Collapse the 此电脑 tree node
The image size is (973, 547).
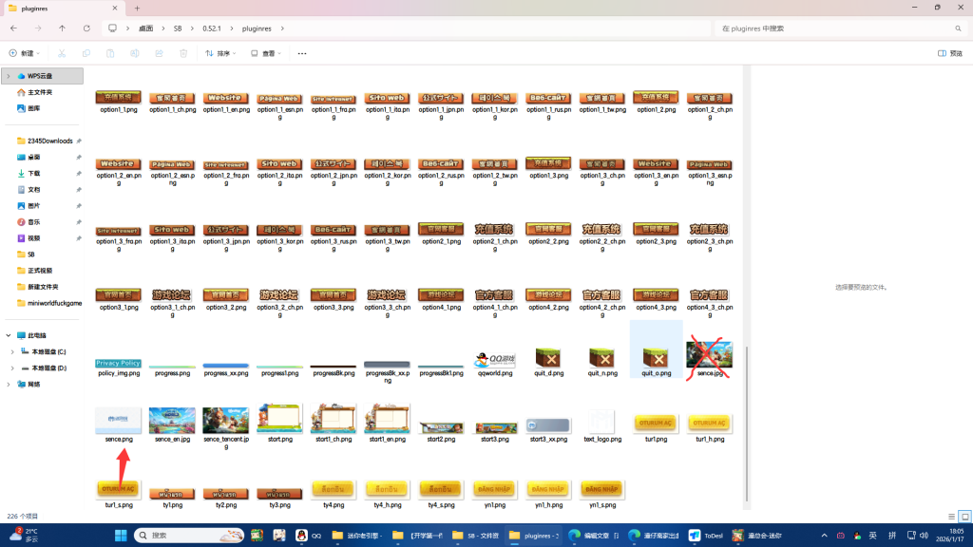(x=10, y=335)
